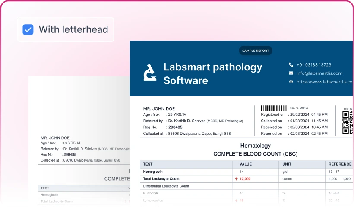Open the https://www.labsmartlis.com website link
This screenshot has width=354, height=207.
coord(324,82)
